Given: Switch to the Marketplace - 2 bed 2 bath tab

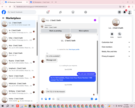Looking at the screenshot, I should point(41,2).
